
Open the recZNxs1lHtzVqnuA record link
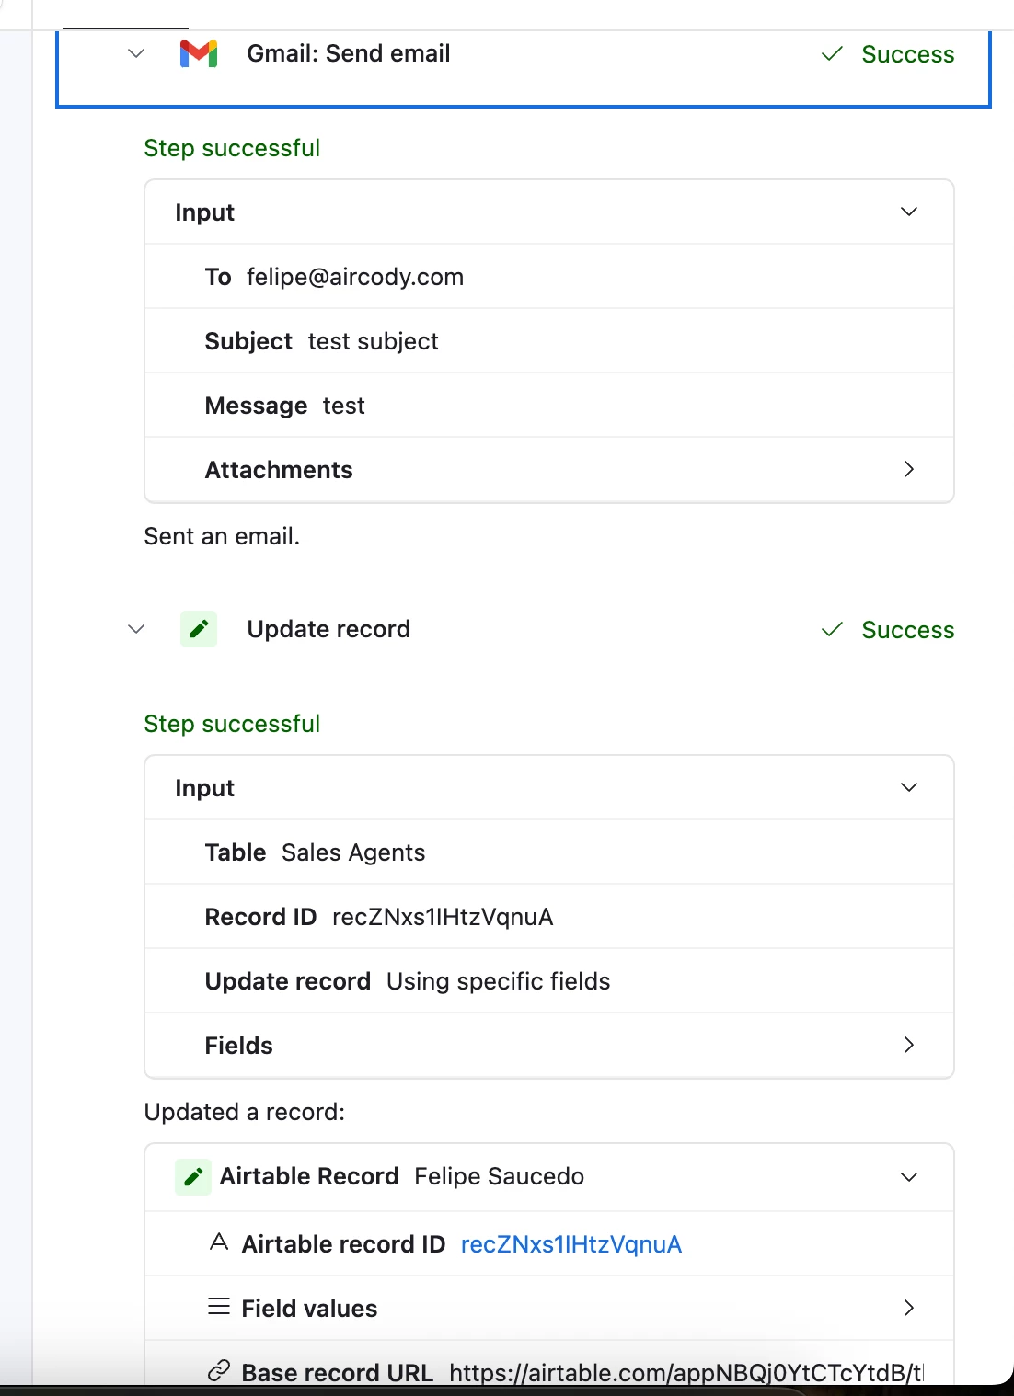[571, 1244]
